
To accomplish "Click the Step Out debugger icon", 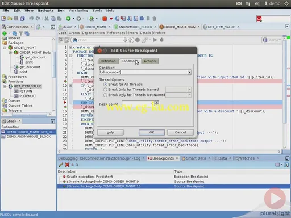I will coord(130,19).
